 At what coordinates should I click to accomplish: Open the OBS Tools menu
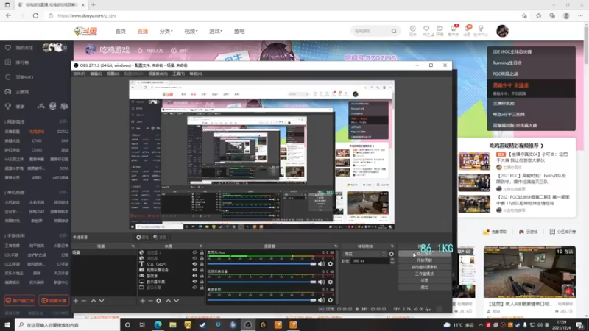pos(178,74)
